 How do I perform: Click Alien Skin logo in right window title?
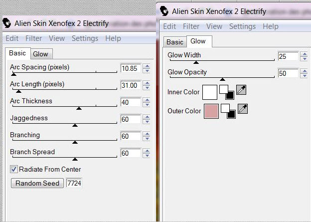tap(164, 11)
